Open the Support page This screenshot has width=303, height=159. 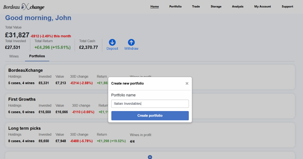287,7
